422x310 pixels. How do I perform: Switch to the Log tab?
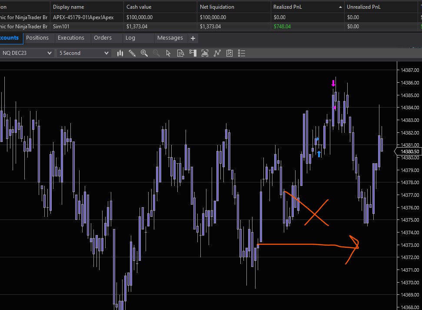130,38
